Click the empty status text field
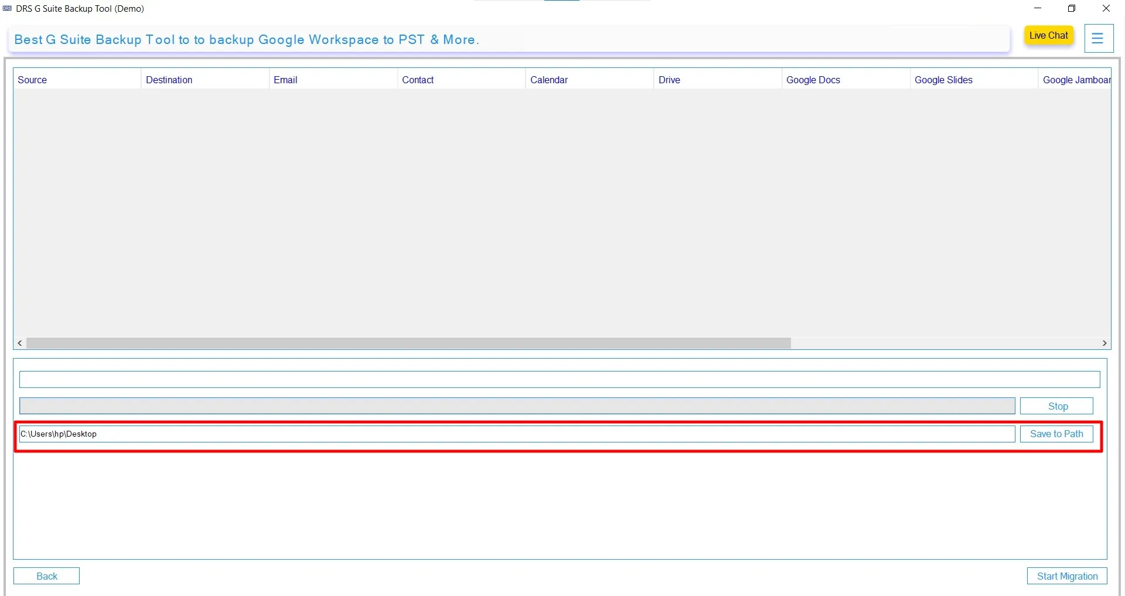Image resolution: width=1125 pixels, height=596 pixels. 560,379
